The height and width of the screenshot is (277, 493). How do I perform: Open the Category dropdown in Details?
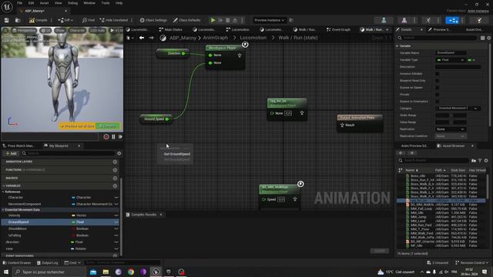coord(458,108)
